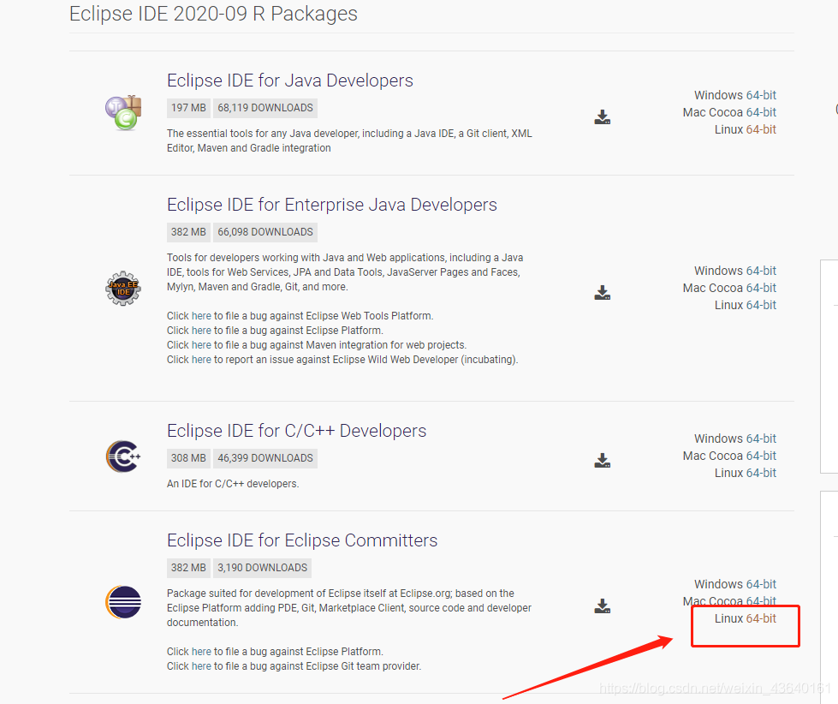This screenshot has height=704, width=838.
Task: Click the Eclipse Committers package logo icon
Action: (x=123, y=602)
